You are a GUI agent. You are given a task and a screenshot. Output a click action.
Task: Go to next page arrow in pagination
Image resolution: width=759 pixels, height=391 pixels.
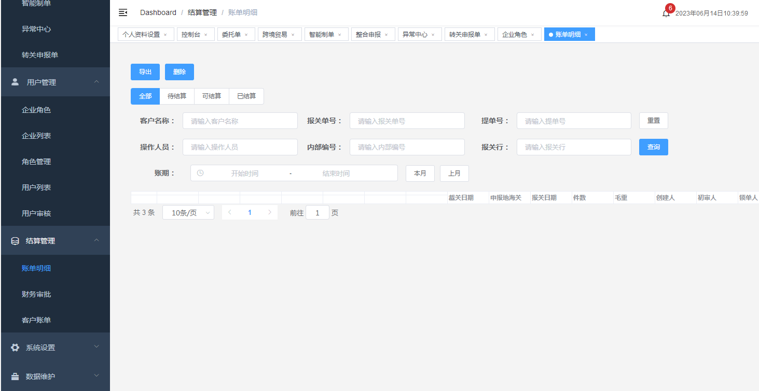269,212
